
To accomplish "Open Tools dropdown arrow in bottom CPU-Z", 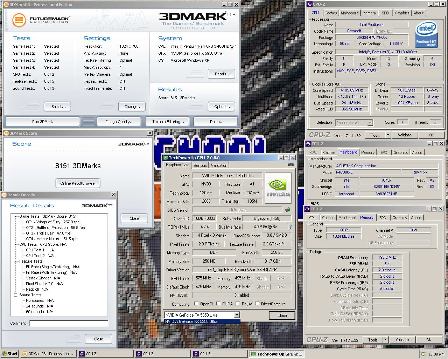I will click(x=385, y=340).
